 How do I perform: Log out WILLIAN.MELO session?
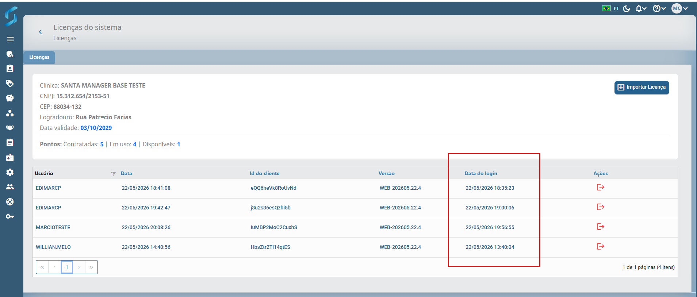tap(600, 247)
